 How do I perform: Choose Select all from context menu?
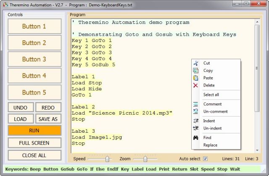[x=211, y=95]
